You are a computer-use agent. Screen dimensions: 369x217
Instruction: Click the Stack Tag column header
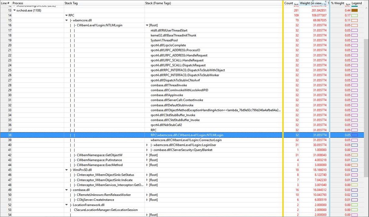pos(70,3)
